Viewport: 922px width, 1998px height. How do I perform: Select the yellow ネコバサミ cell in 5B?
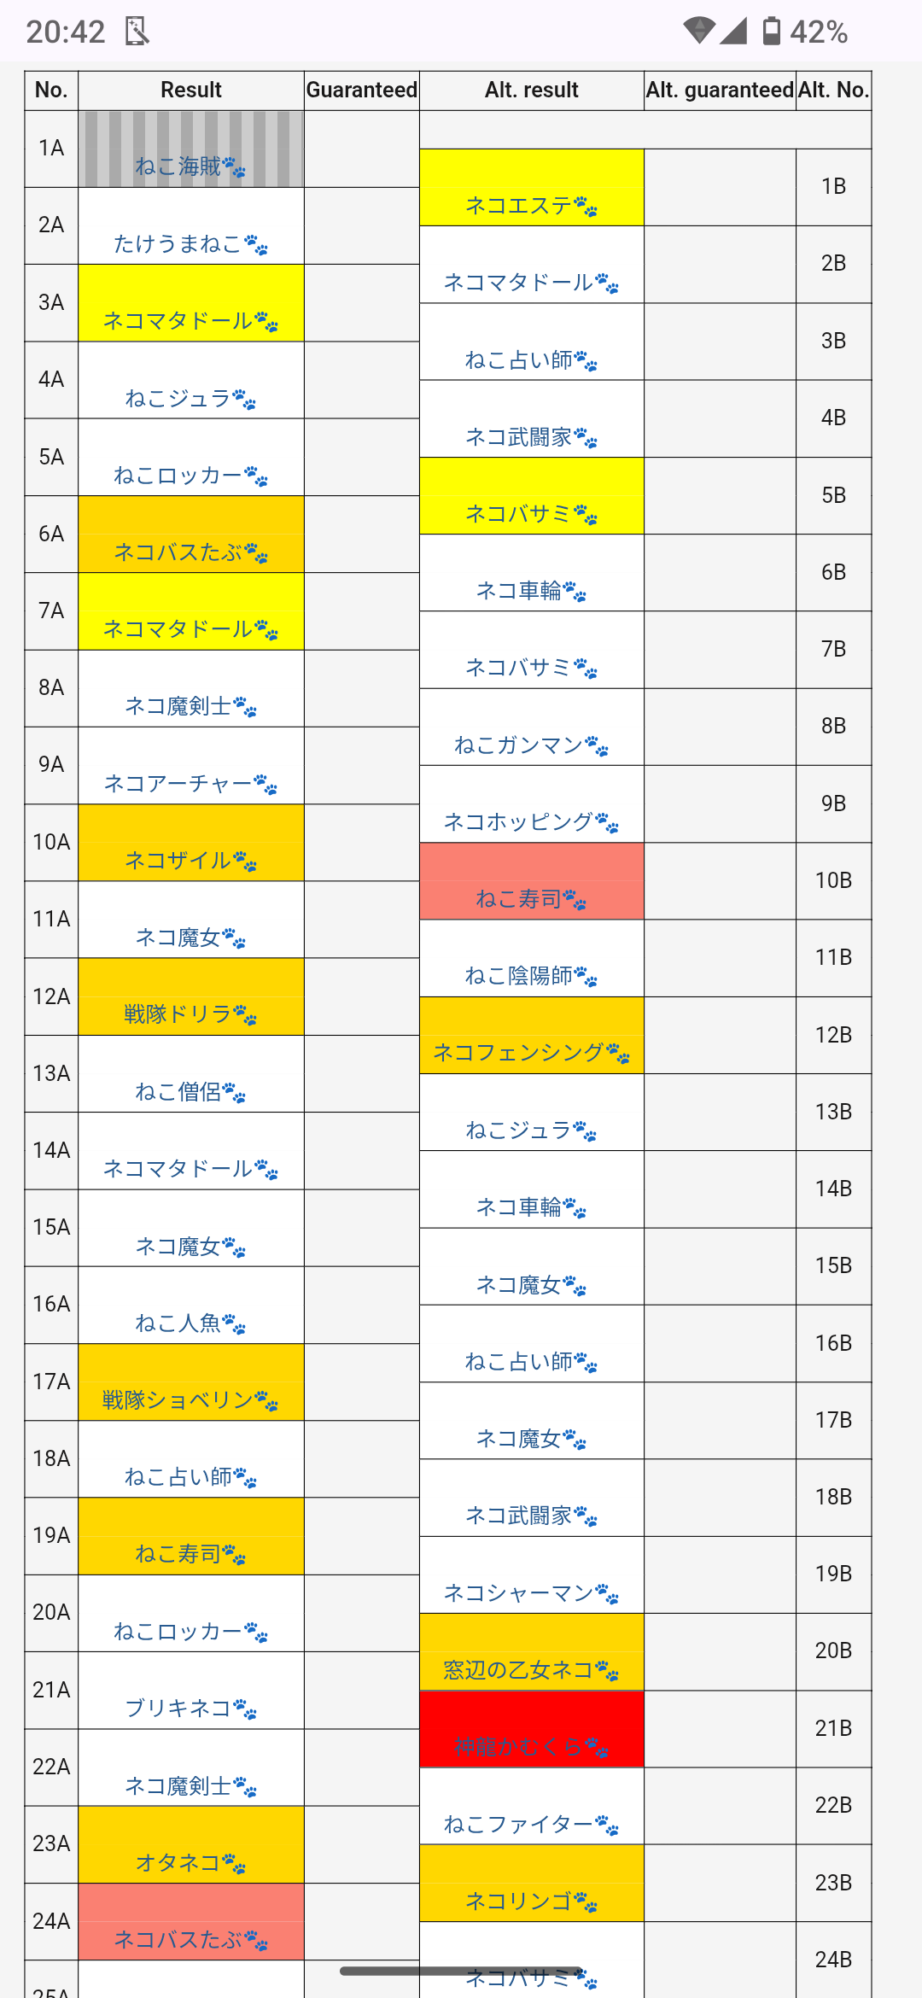click(531, 495)
